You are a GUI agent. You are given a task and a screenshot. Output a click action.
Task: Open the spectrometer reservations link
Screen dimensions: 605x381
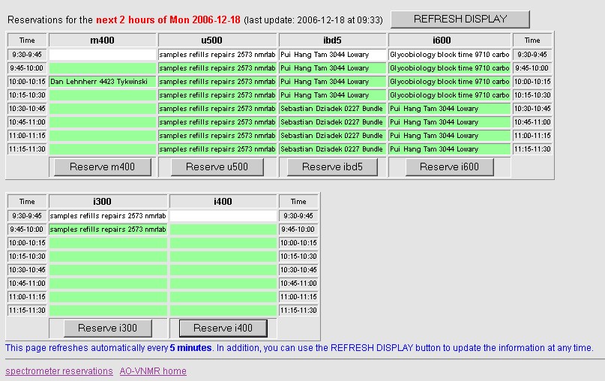pyautogui.click(x=59, y=371)
